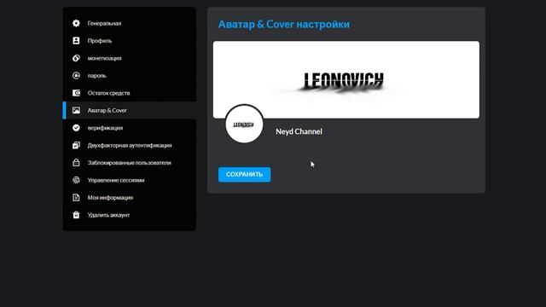The height and width of the screenshot is (307, 546).
Task: Open the Генеральная settings section
Action: click(x=129, y=23)
